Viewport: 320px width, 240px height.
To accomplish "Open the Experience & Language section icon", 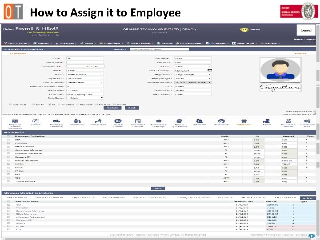I will pos(159,121).
